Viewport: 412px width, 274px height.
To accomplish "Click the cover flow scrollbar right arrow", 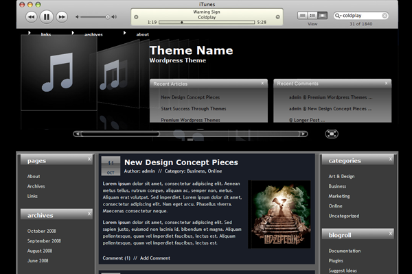I will (x=304, y=134).
